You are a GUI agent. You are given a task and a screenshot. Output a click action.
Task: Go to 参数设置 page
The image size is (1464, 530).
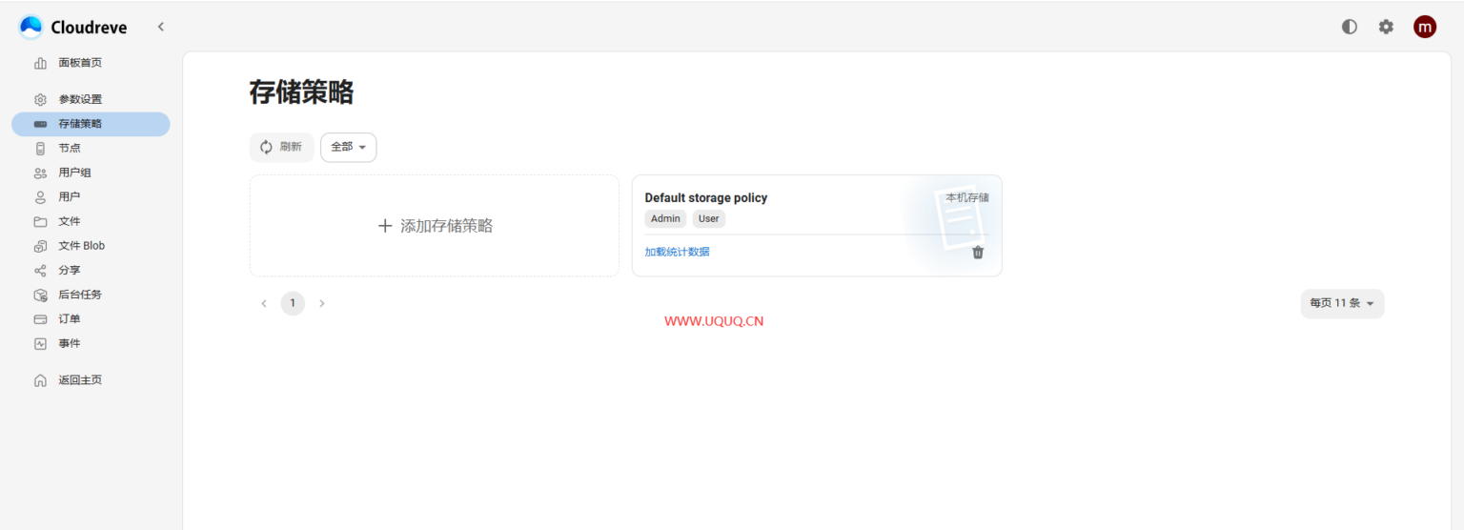80,99
